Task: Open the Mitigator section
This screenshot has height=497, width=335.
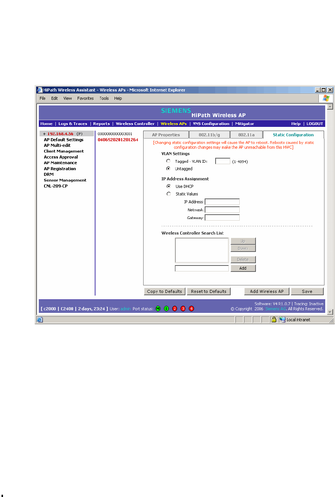Action: coord(245,123)
